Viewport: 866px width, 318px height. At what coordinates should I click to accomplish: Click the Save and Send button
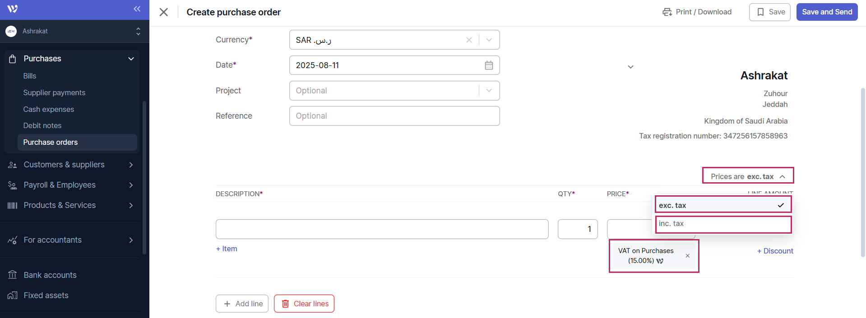click(x=827, y=12)
